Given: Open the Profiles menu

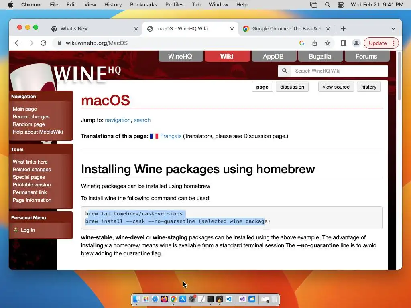Looking at the screenshot, I should click(174, 5).
